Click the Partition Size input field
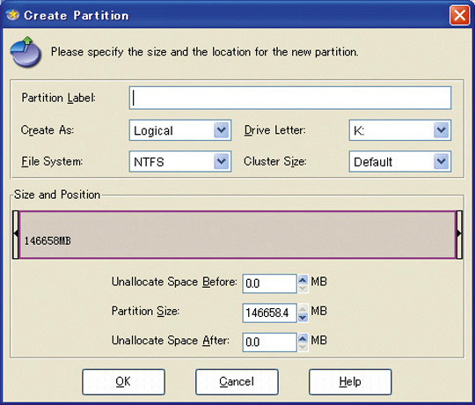The height and width of the screenshot is (405, 475). [269, 313]
